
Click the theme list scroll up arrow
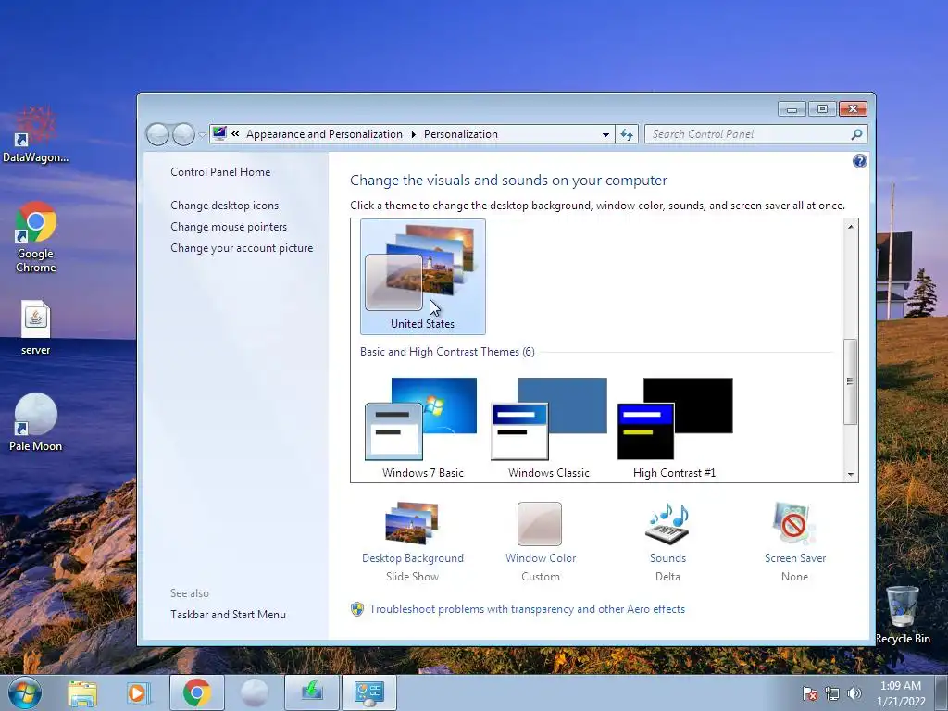851,227
